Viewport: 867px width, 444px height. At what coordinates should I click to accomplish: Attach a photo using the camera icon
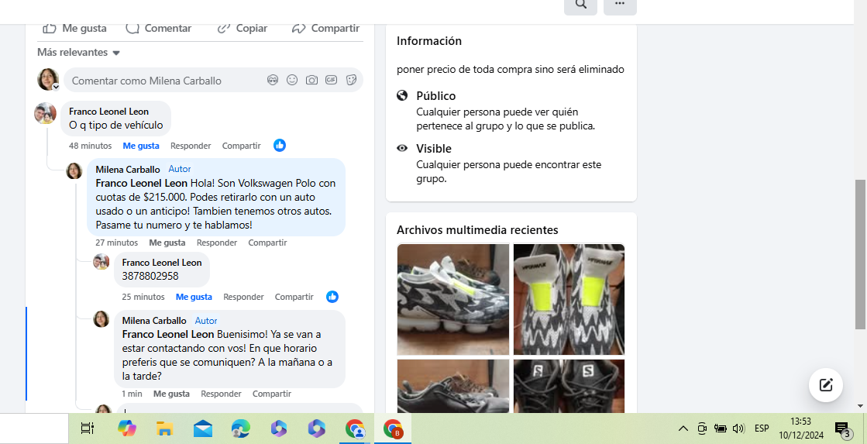tap(311, 80)
